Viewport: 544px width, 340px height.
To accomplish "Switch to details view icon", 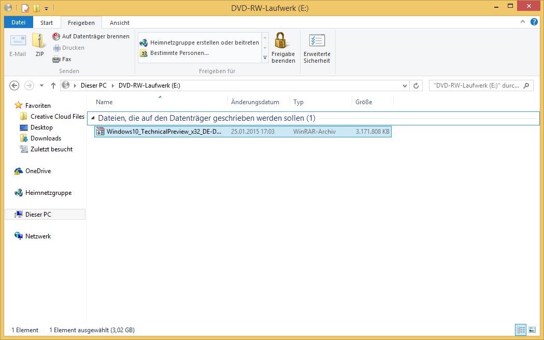I will click(x=521, y=330).
